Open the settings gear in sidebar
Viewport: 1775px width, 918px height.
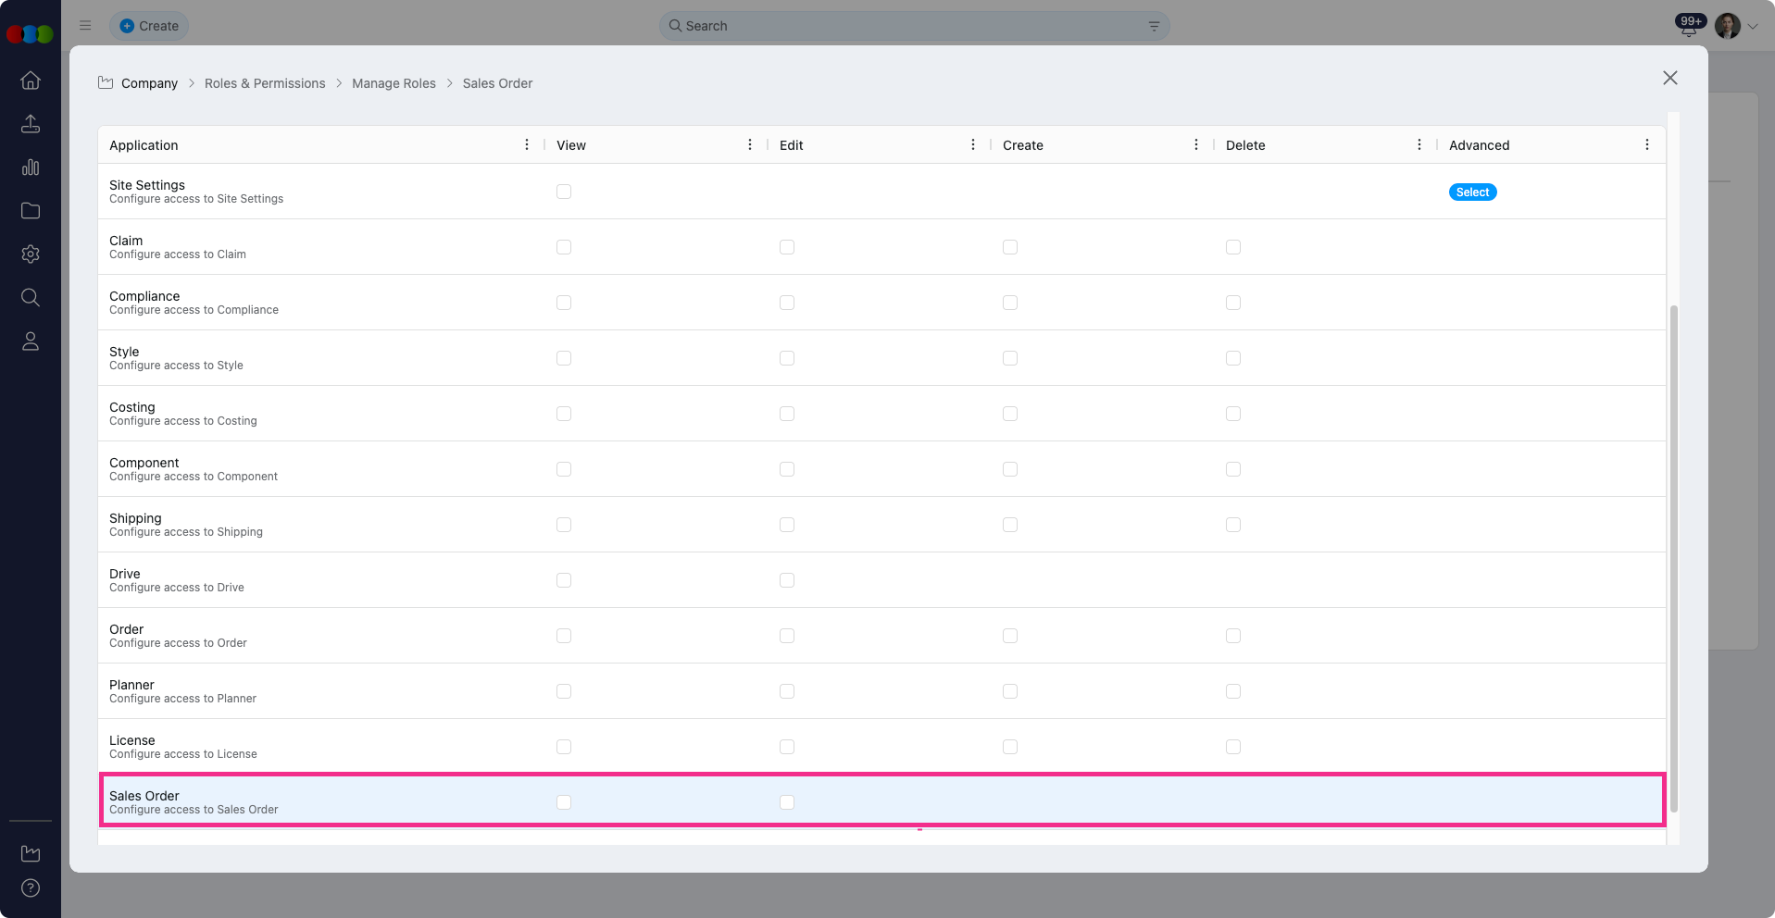[x=31, y=254]
